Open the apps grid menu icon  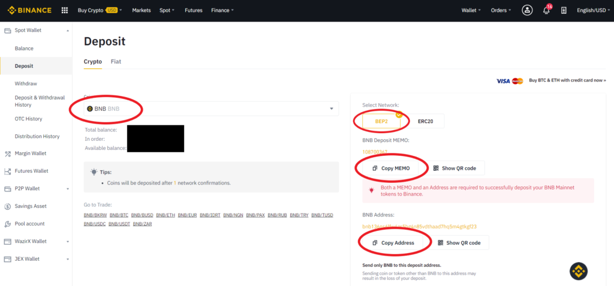[65, 10]
